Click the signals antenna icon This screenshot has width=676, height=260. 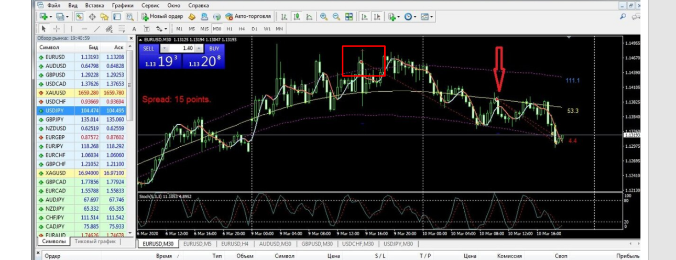click(216, 17)
